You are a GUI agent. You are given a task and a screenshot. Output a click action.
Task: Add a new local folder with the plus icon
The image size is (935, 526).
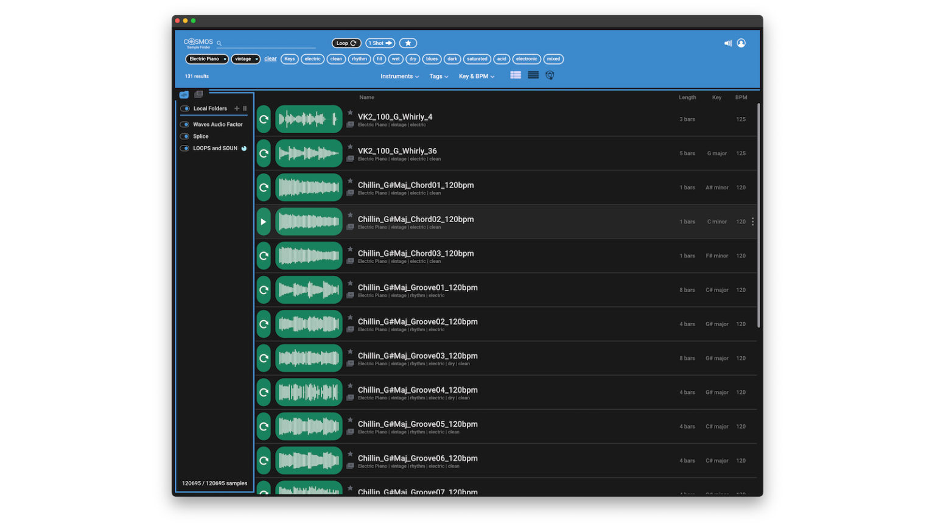[237, 108]
